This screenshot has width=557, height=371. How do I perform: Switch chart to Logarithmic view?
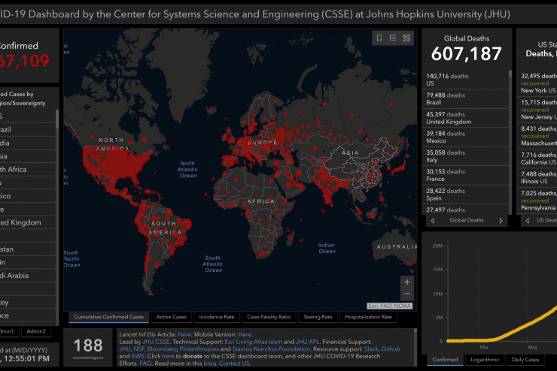(x=484, y=360)
